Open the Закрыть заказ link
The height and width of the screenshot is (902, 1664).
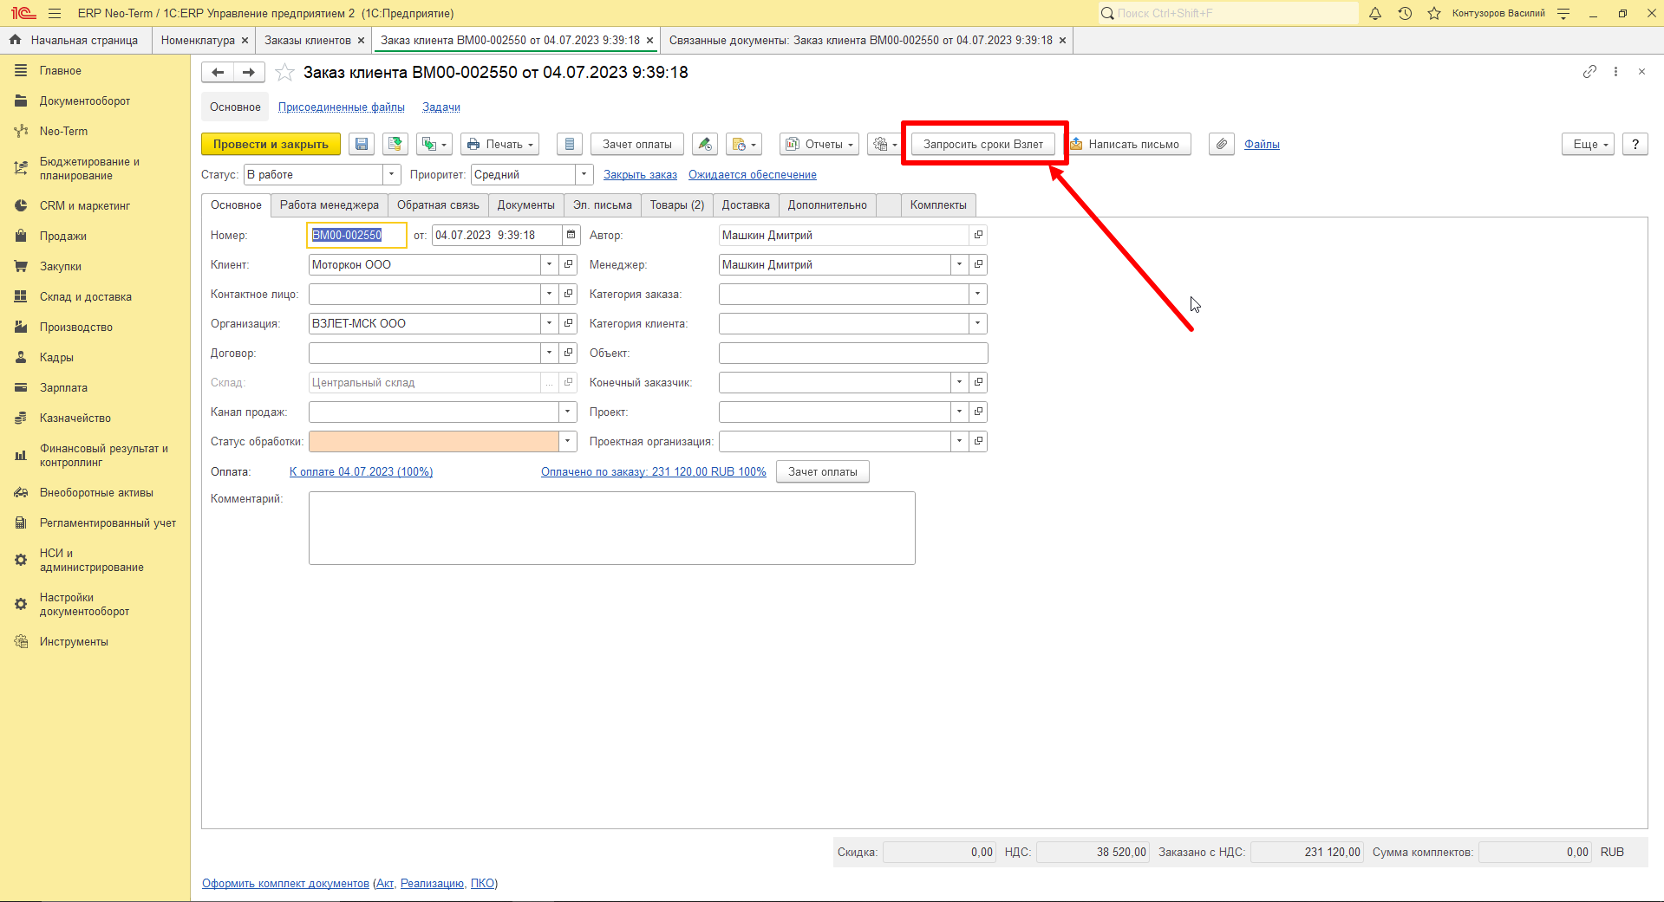(640, 175)
